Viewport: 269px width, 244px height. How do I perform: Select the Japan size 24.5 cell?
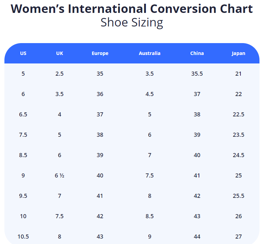pyautogui.click(x=238, y=155)
